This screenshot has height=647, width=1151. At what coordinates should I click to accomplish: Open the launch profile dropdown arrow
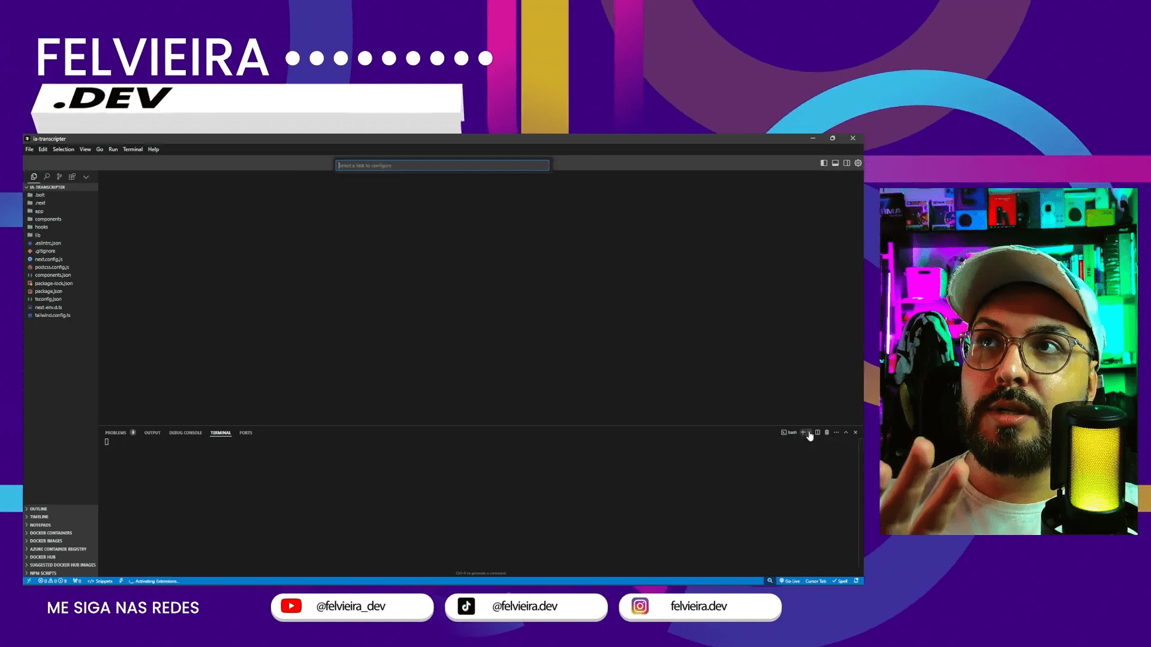pyautogui.click(x=809, y=433)
